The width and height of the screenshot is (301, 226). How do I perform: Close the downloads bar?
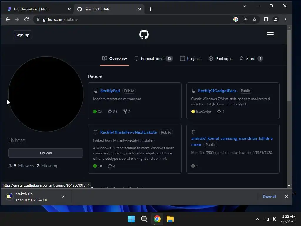tap(286, 196)
